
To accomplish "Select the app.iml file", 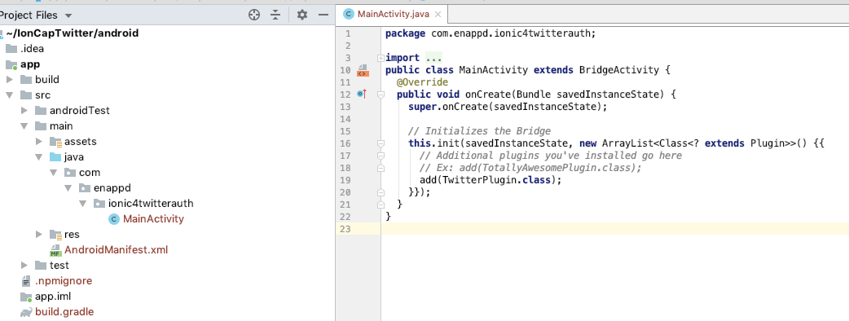I will tap(53, 297).
